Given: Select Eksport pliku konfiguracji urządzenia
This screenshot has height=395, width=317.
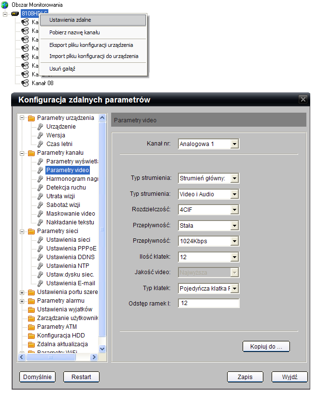Looking at the screenshot, I should (x=93, y=45).
